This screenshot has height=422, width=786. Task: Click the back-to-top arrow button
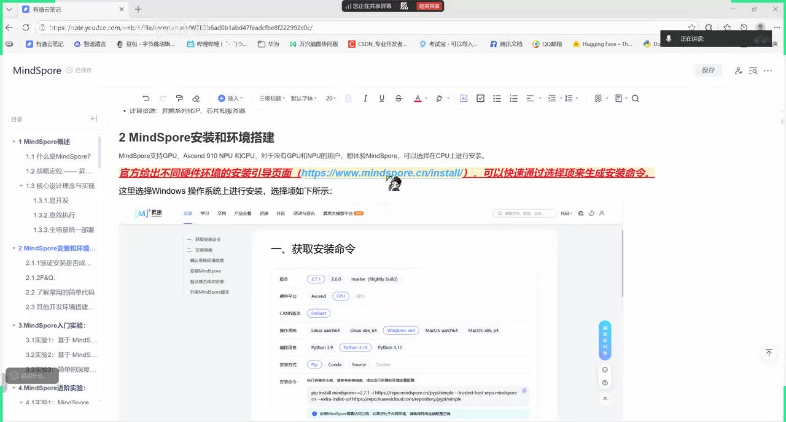[769, 353]
